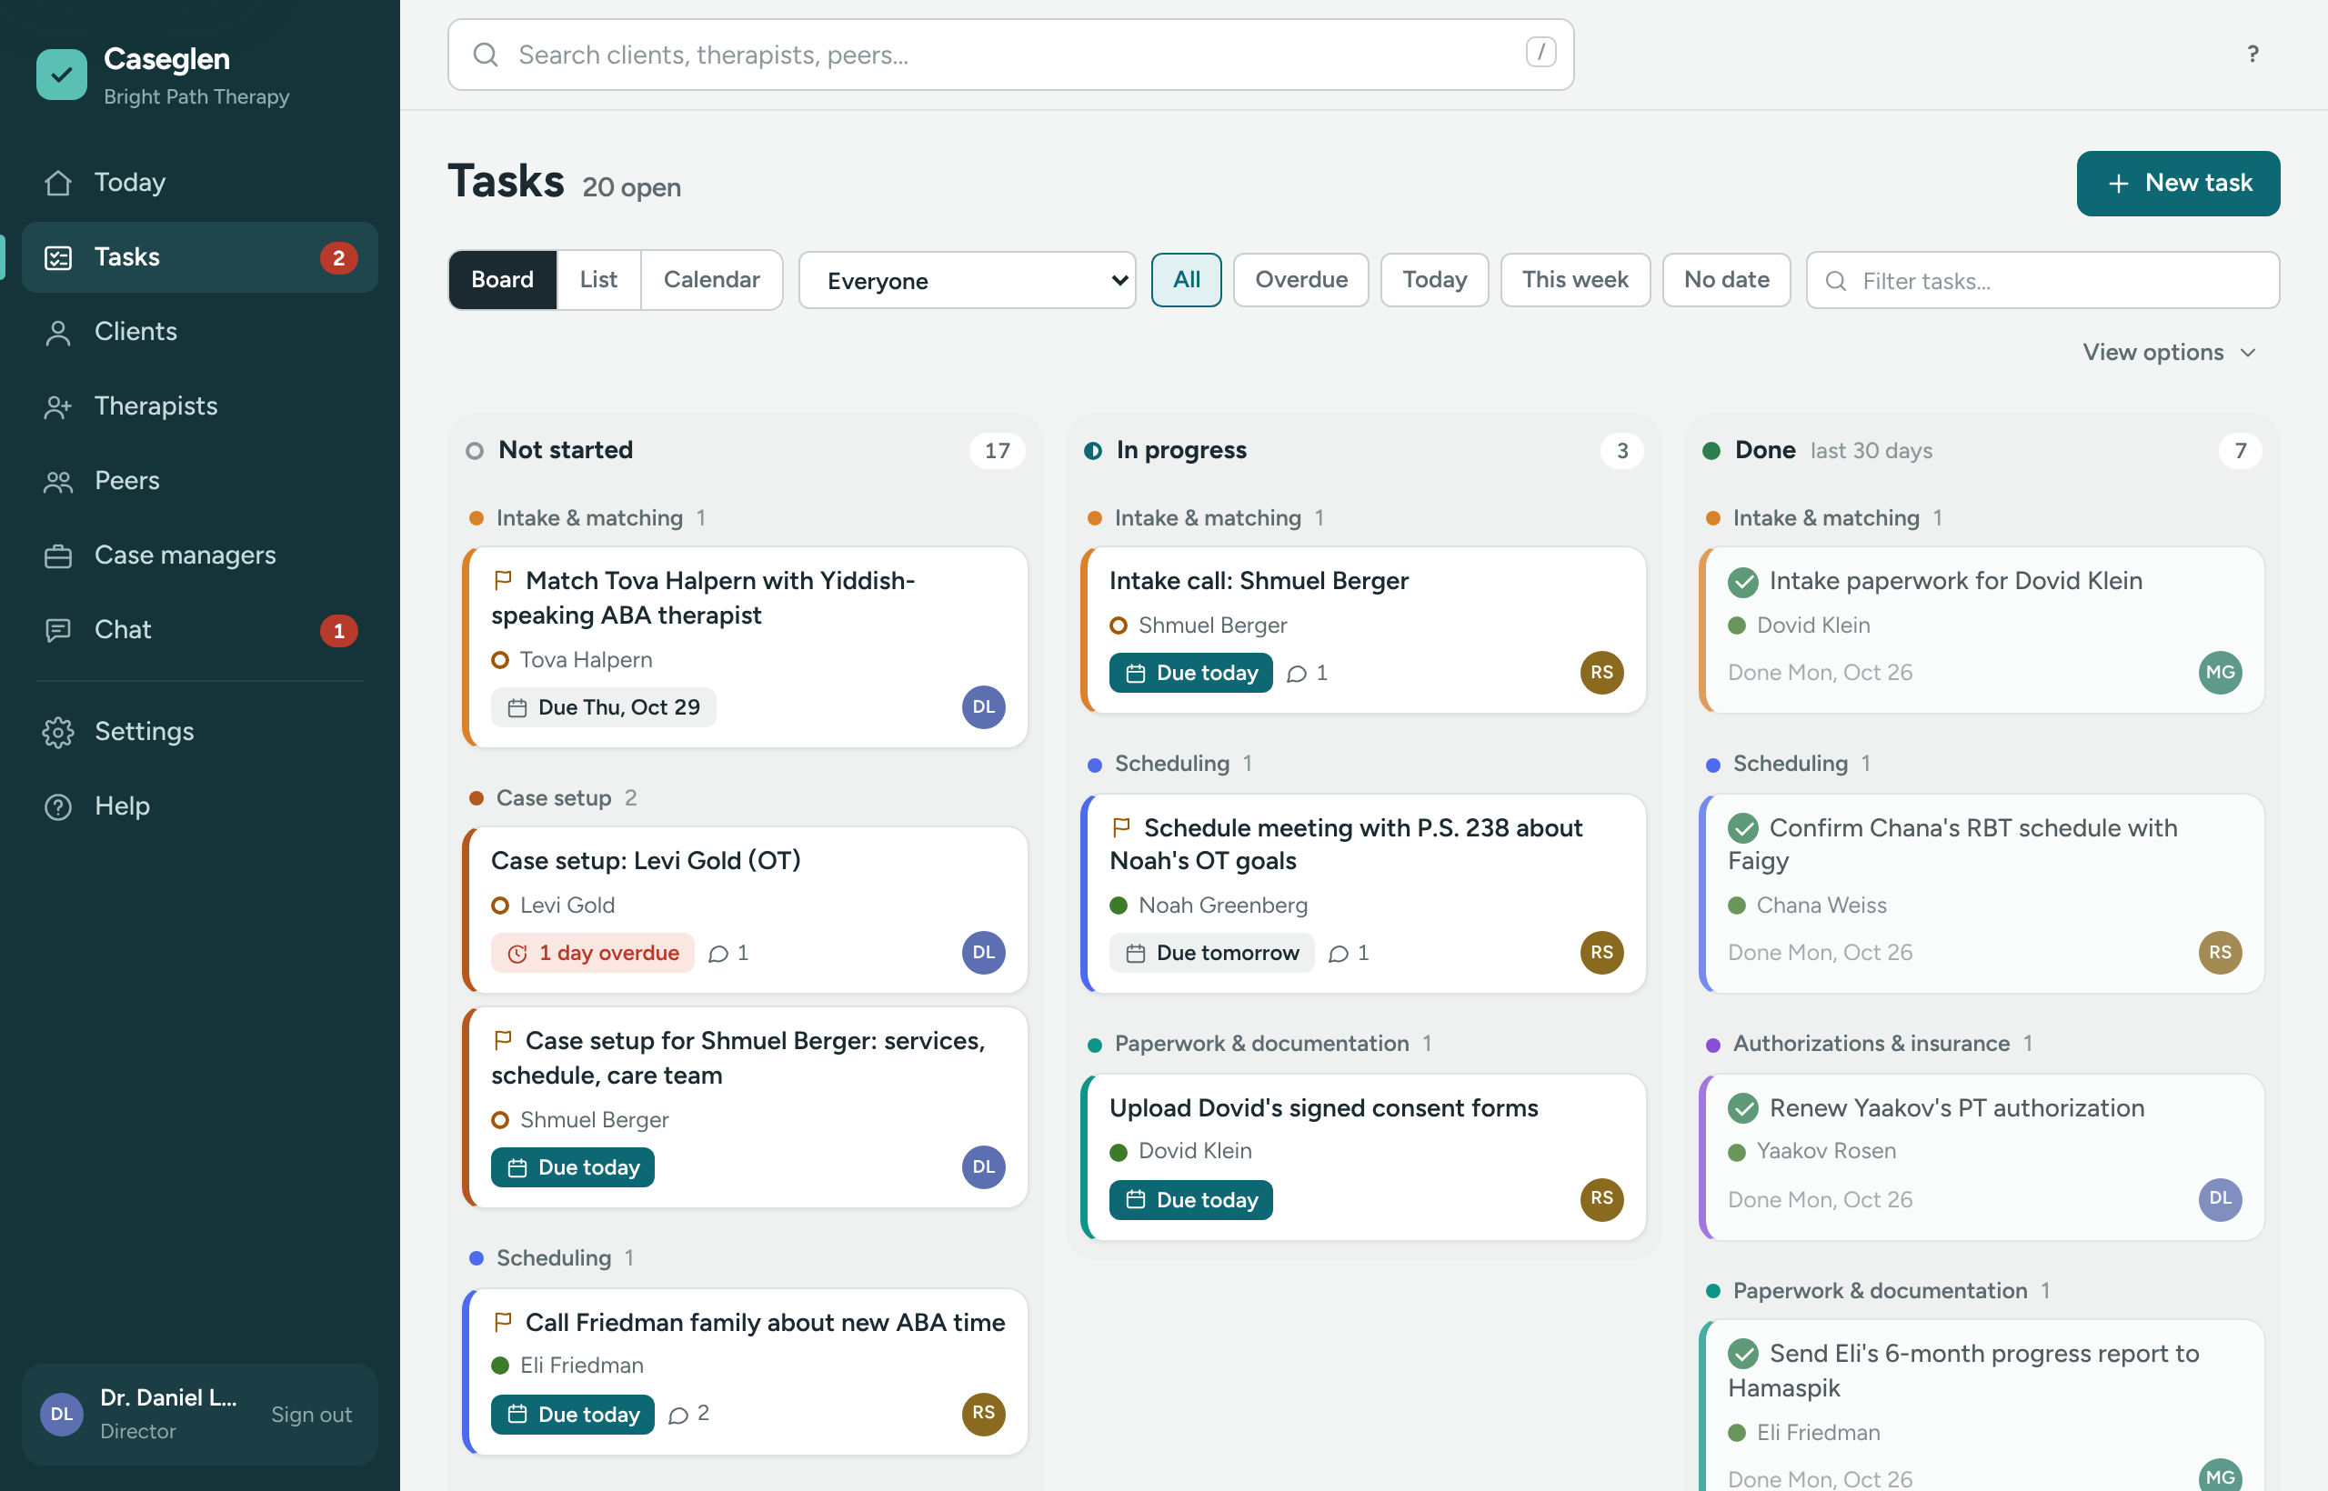Screen dimensions: 2328x1491
Task: Expand View options
Action: [x=2169, y=353]
